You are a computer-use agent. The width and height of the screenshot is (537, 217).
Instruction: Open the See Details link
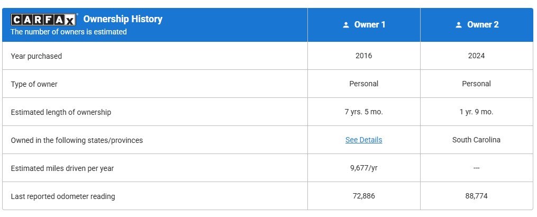[x=363, y=140]
